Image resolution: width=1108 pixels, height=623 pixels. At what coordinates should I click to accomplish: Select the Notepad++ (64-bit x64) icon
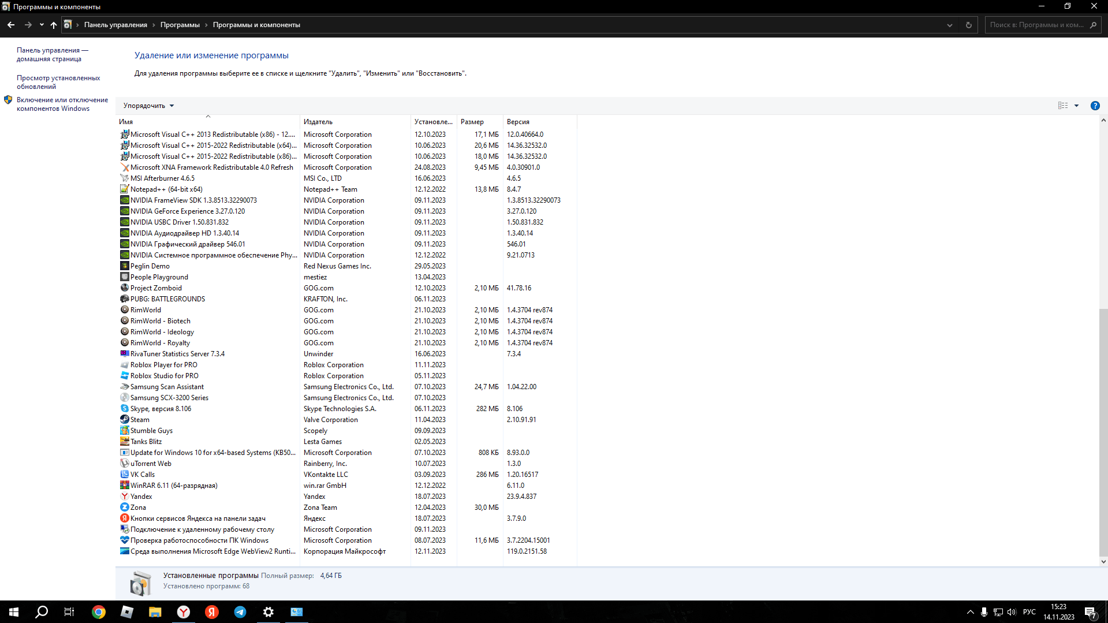pos(124,189)
